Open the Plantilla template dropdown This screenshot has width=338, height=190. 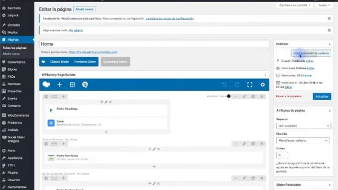[x=303, y=140]
